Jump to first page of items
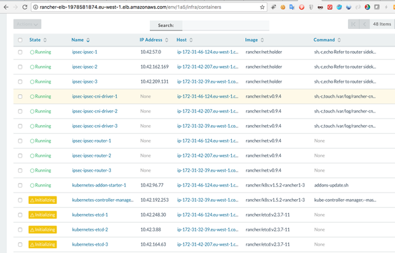This screenshot has width=395, height=253. click(353, 24)
